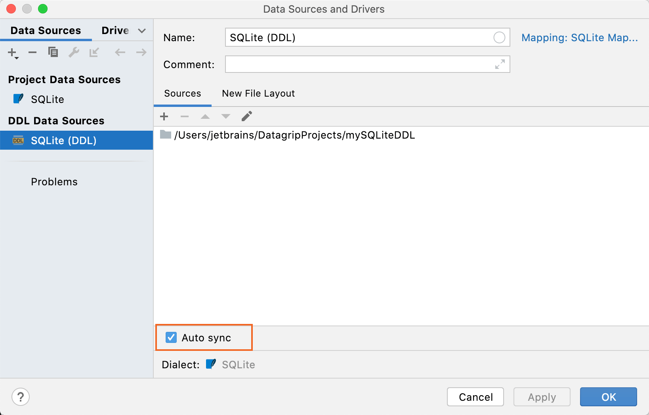Switch to the New File Layout tab

click(x=258, y=93)
